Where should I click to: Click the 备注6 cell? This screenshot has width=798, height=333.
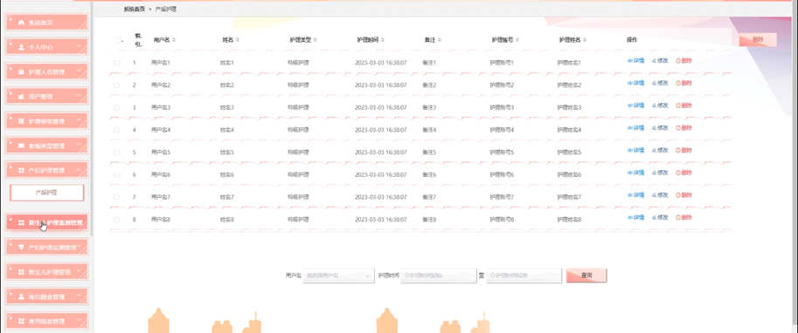[x=429, y=174]
